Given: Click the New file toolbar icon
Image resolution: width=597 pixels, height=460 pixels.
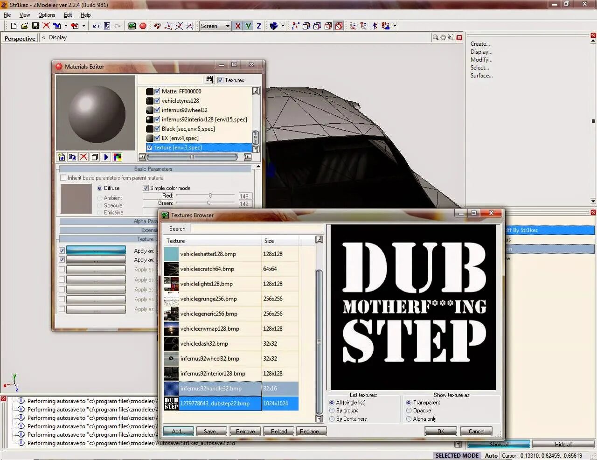Looking at the screenshot, I should click(14, 26).
